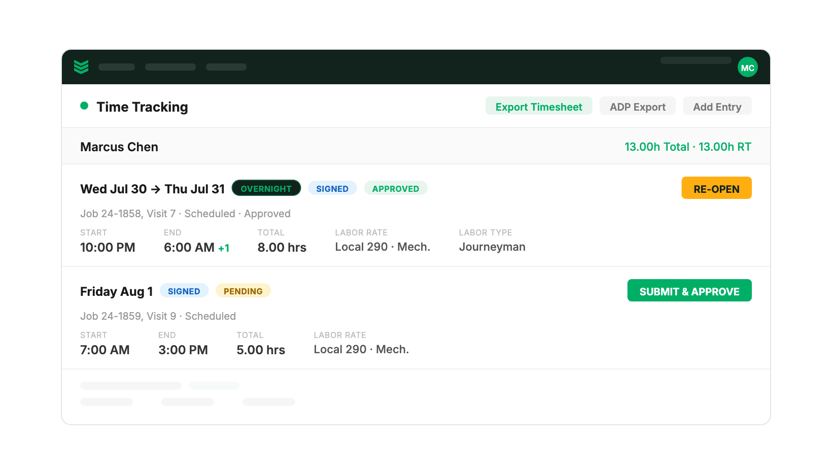
Task: Click Local 290 · Mech. in overnight entry
Action: point(383,247)
